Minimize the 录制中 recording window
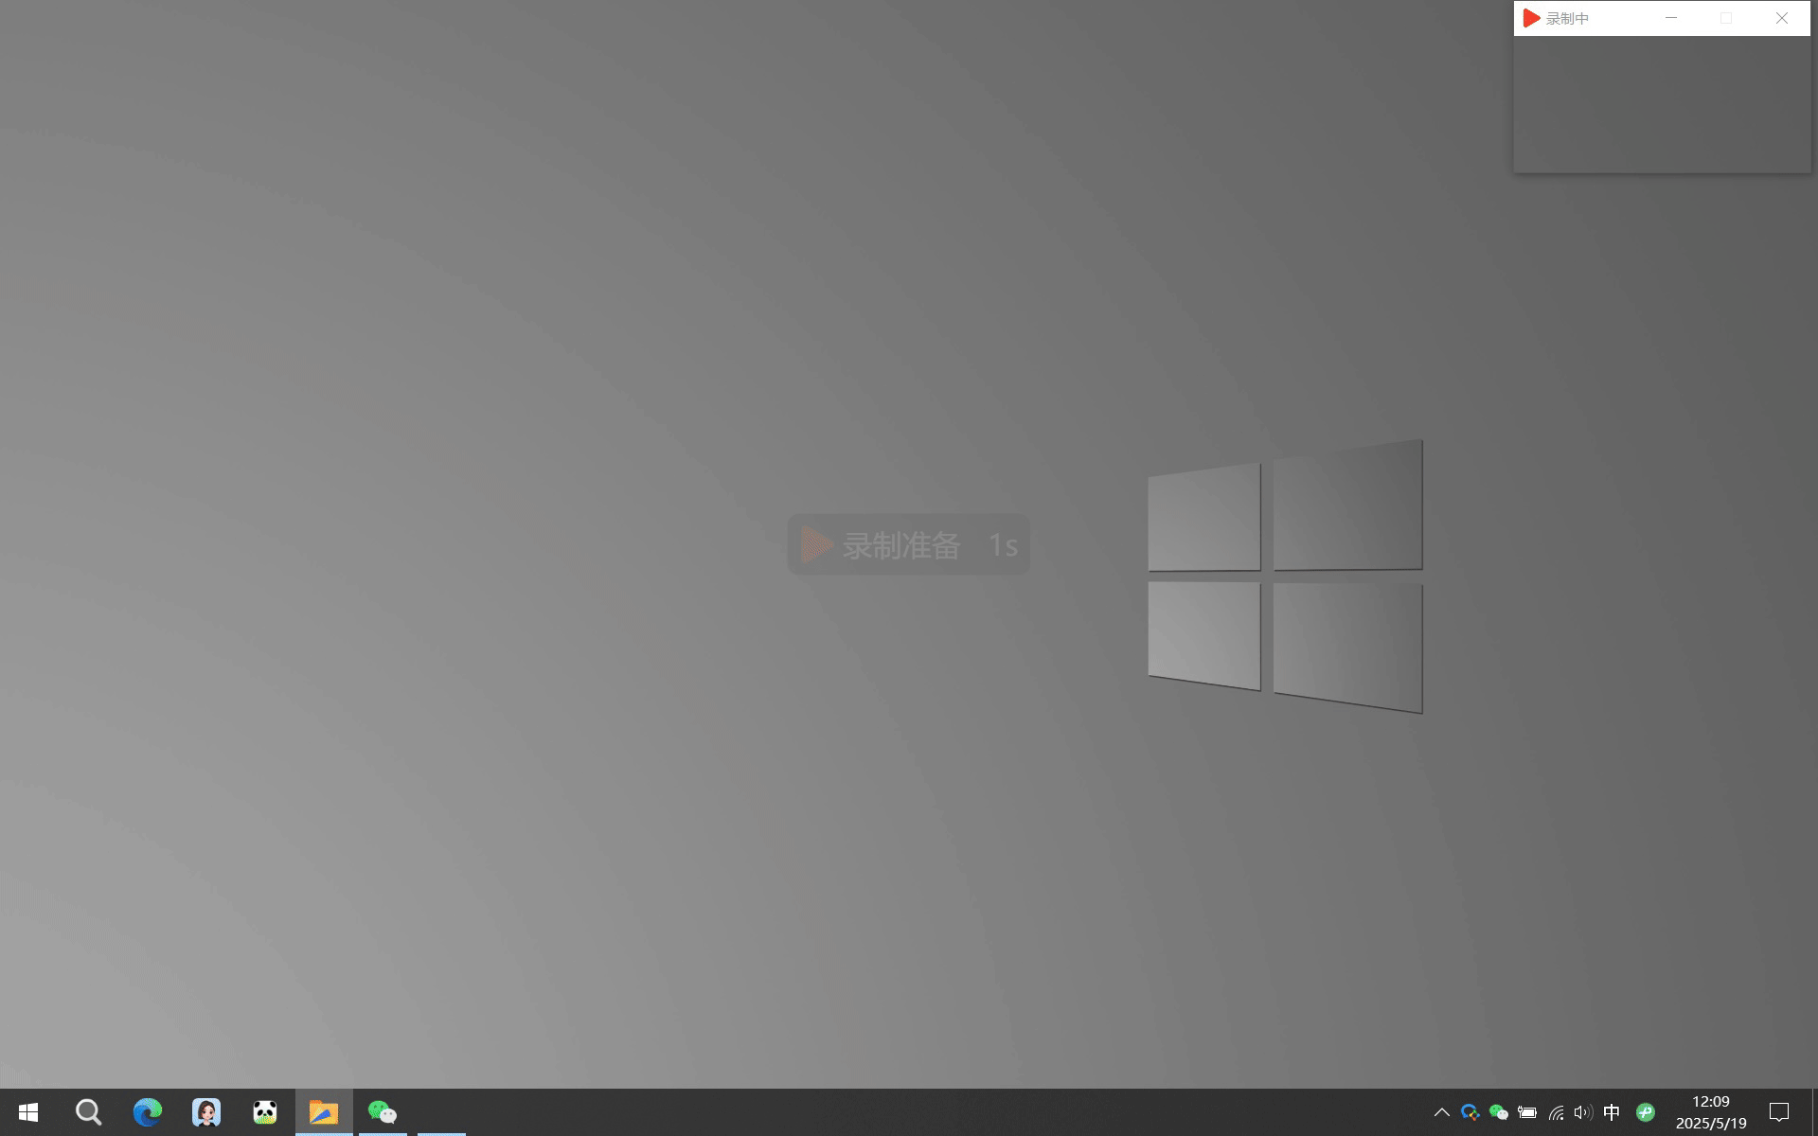Screen dimensions: 1818x1136 [x=1671, y=18]
